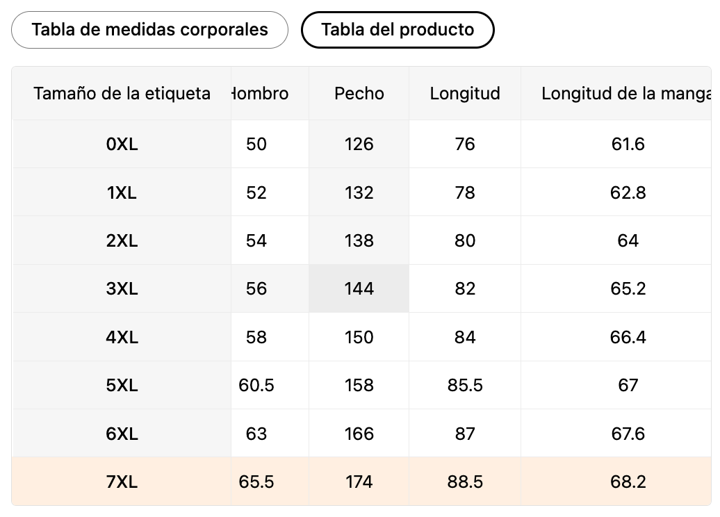
Task: Click the 61.6 sleeve length cell
Action: (x=628, y=144)
